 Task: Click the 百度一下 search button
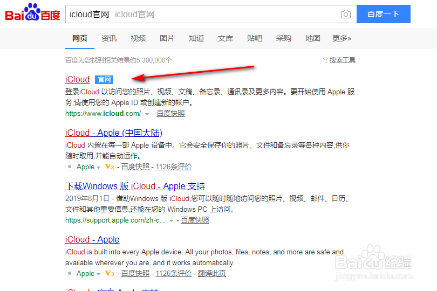(384, 14)
